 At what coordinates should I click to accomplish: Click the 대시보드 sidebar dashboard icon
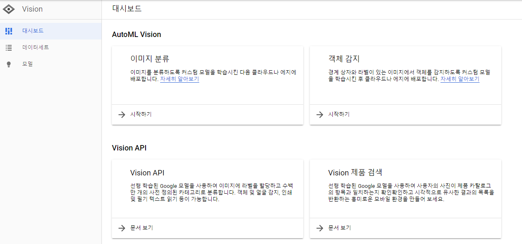point(9,31)
